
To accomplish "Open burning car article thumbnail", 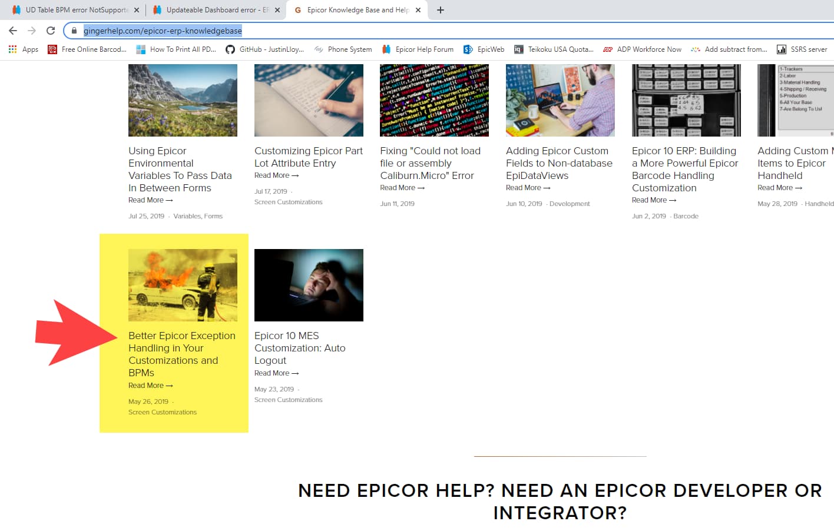I will tap(183, 285).
